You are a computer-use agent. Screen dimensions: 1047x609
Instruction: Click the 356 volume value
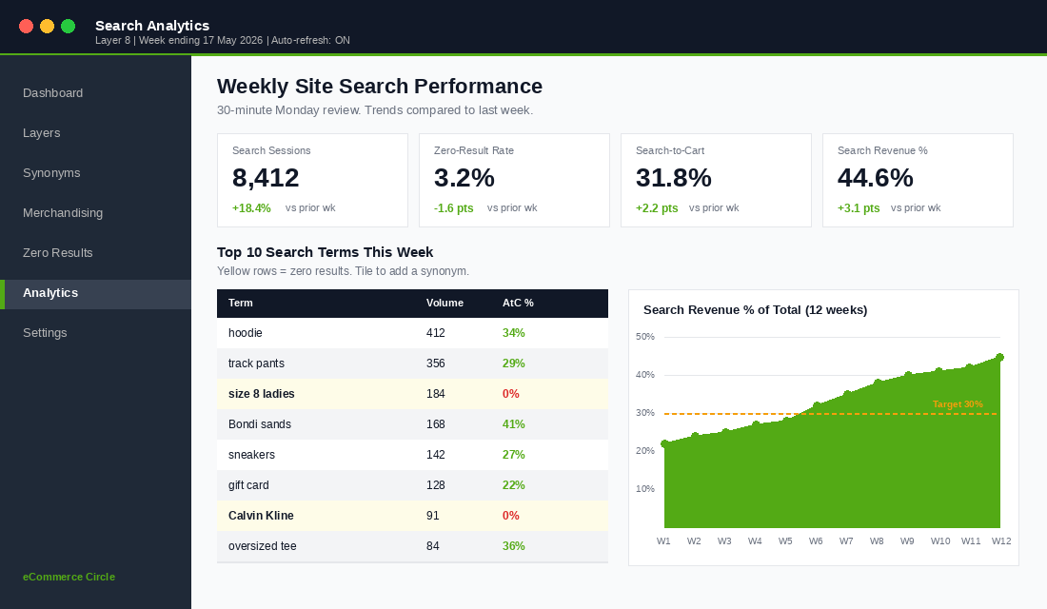[435, 363]
